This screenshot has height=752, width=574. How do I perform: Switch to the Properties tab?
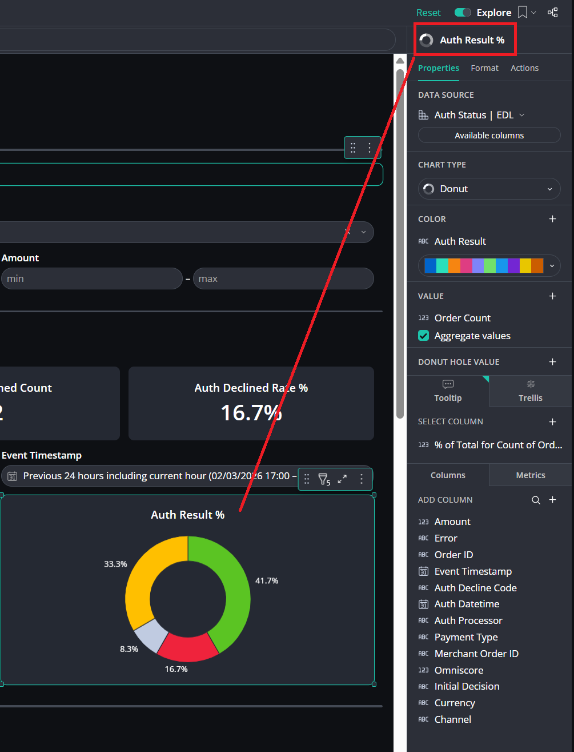pos(439,68)
